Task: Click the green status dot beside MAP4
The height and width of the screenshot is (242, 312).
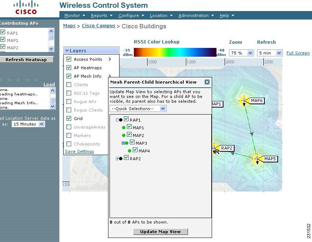Action: coord(129,151)
